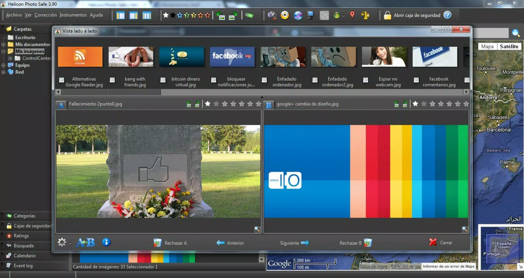Click the web globe upload icon

tap(298, 15)
